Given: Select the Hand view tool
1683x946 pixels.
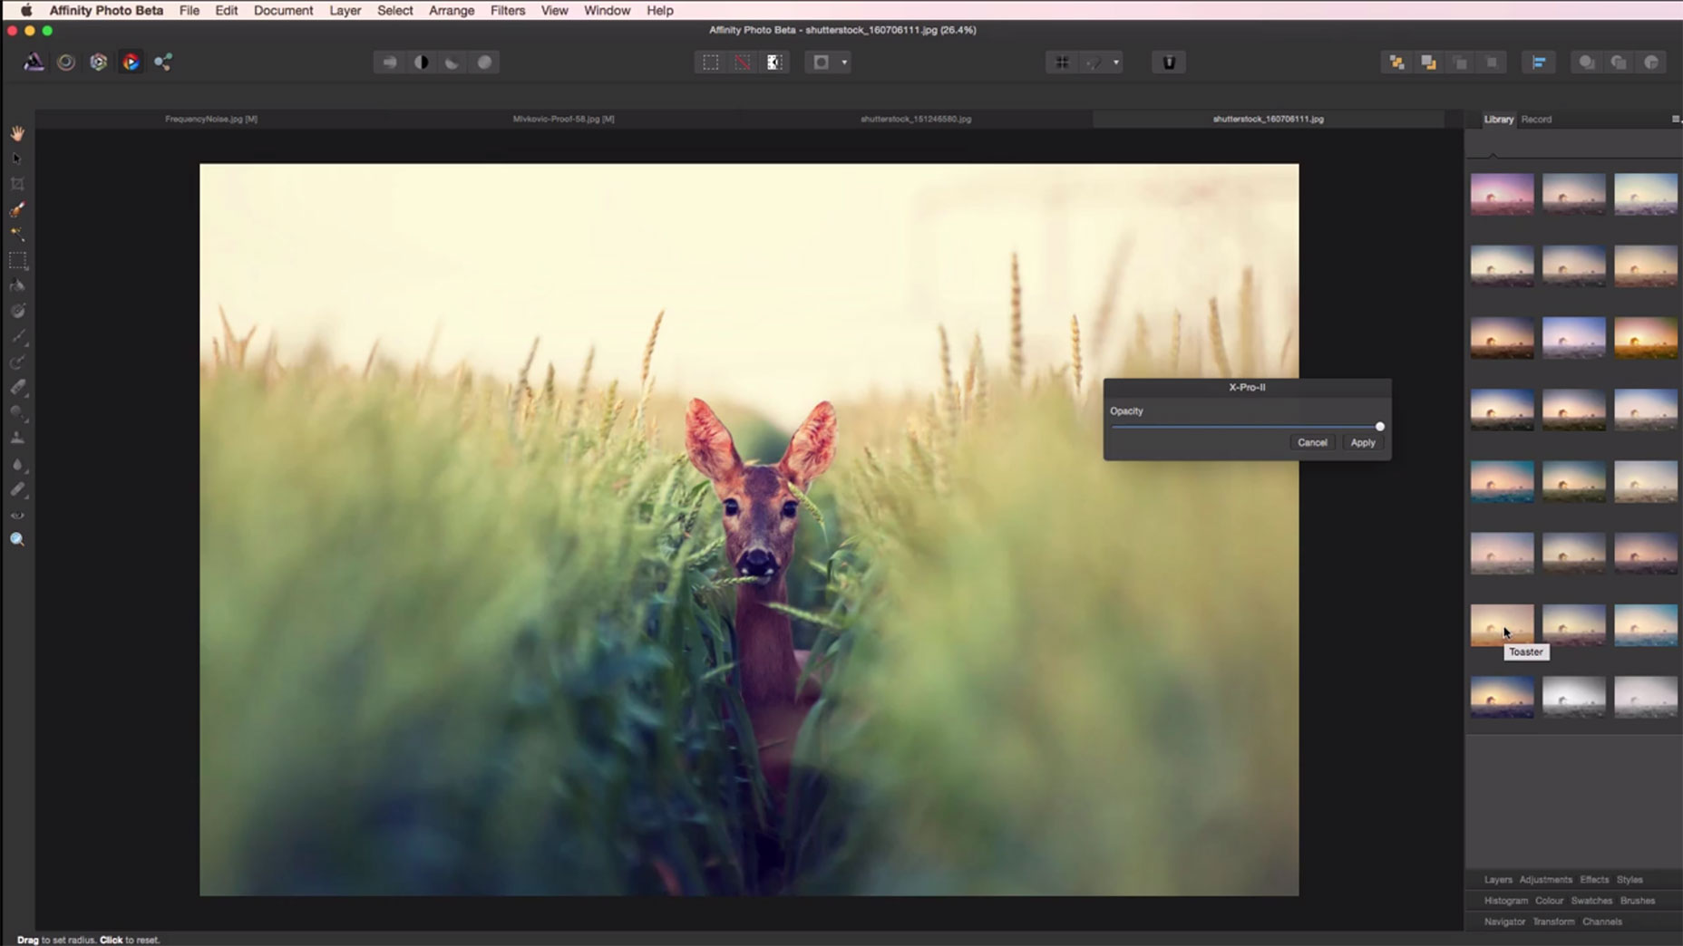Looking at the screenshot, I should point(17,133).
